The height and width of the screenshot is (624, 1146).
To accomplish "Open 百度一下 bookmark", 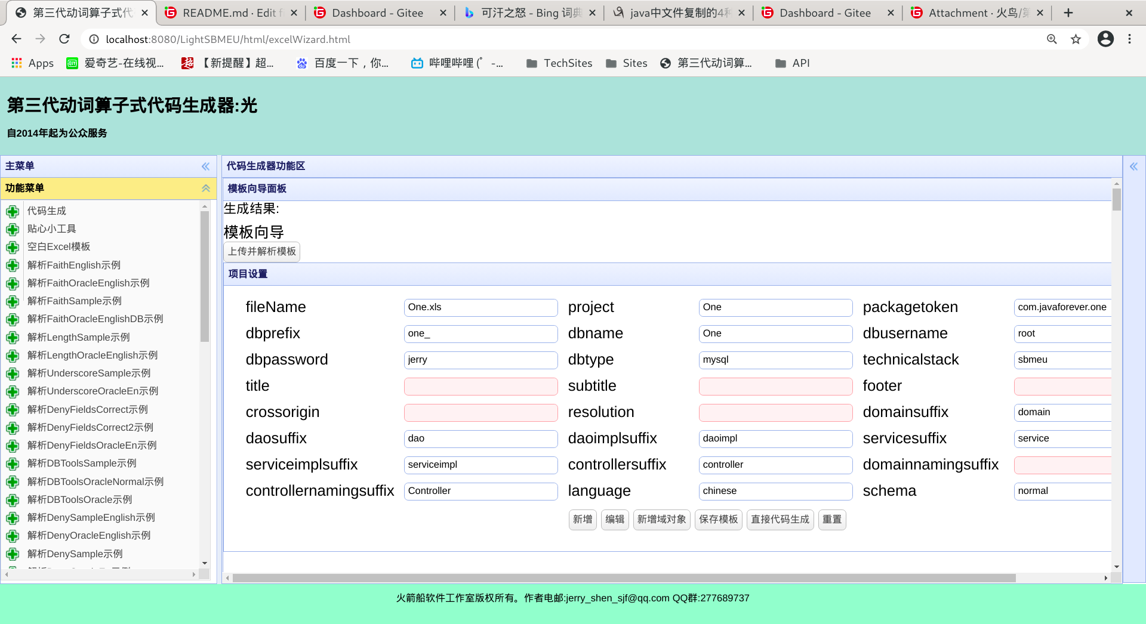I will [343, 63].
